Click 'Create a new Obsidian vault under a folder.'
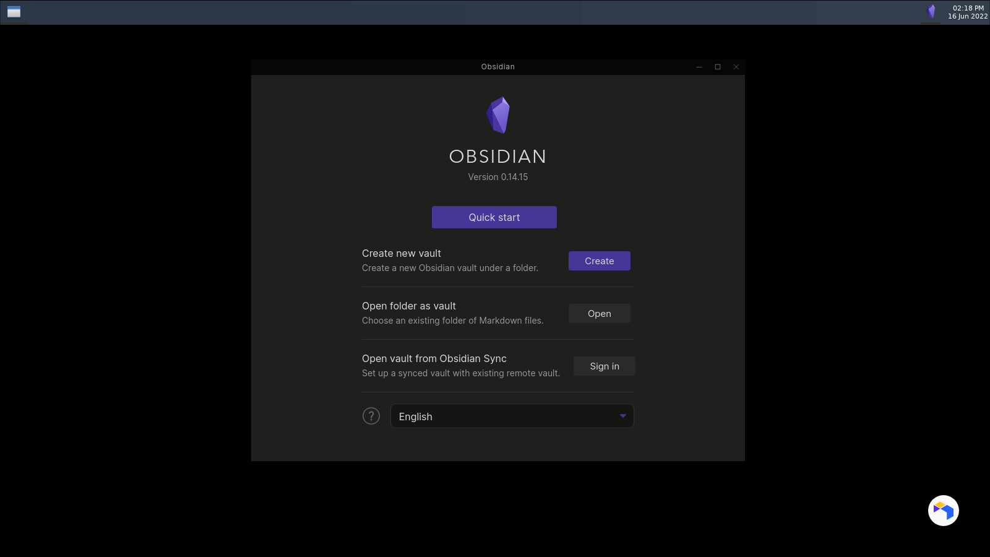The height and width of the screenshot is (557, 990). 450,268
